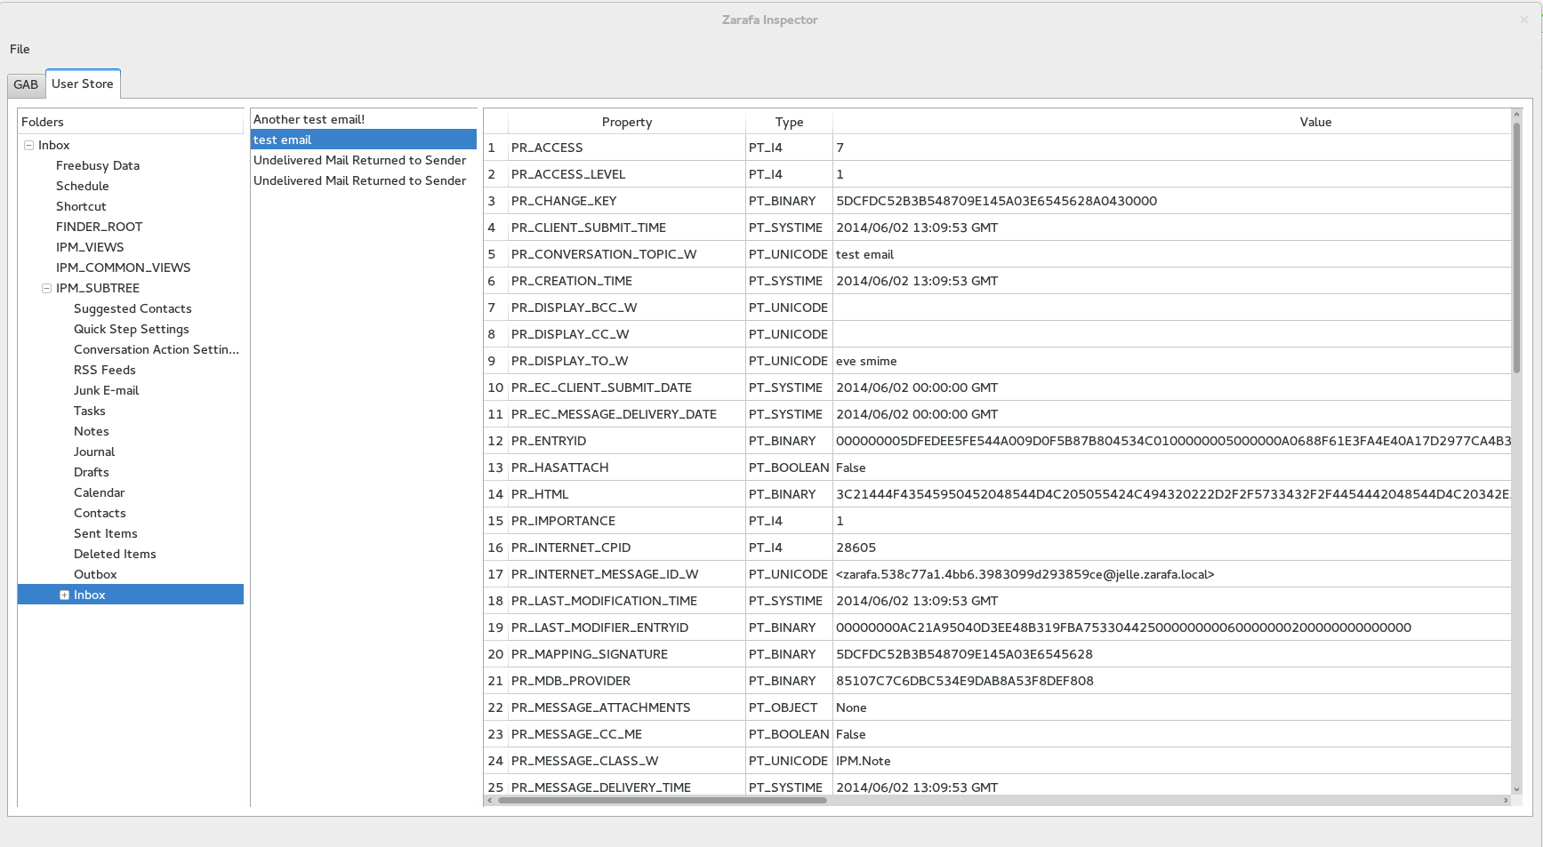The width and height of the screenshot is (1543, 847).
Task: Collapse the IPM_SUBTREE folder node
Action: [x=46, y=288]
